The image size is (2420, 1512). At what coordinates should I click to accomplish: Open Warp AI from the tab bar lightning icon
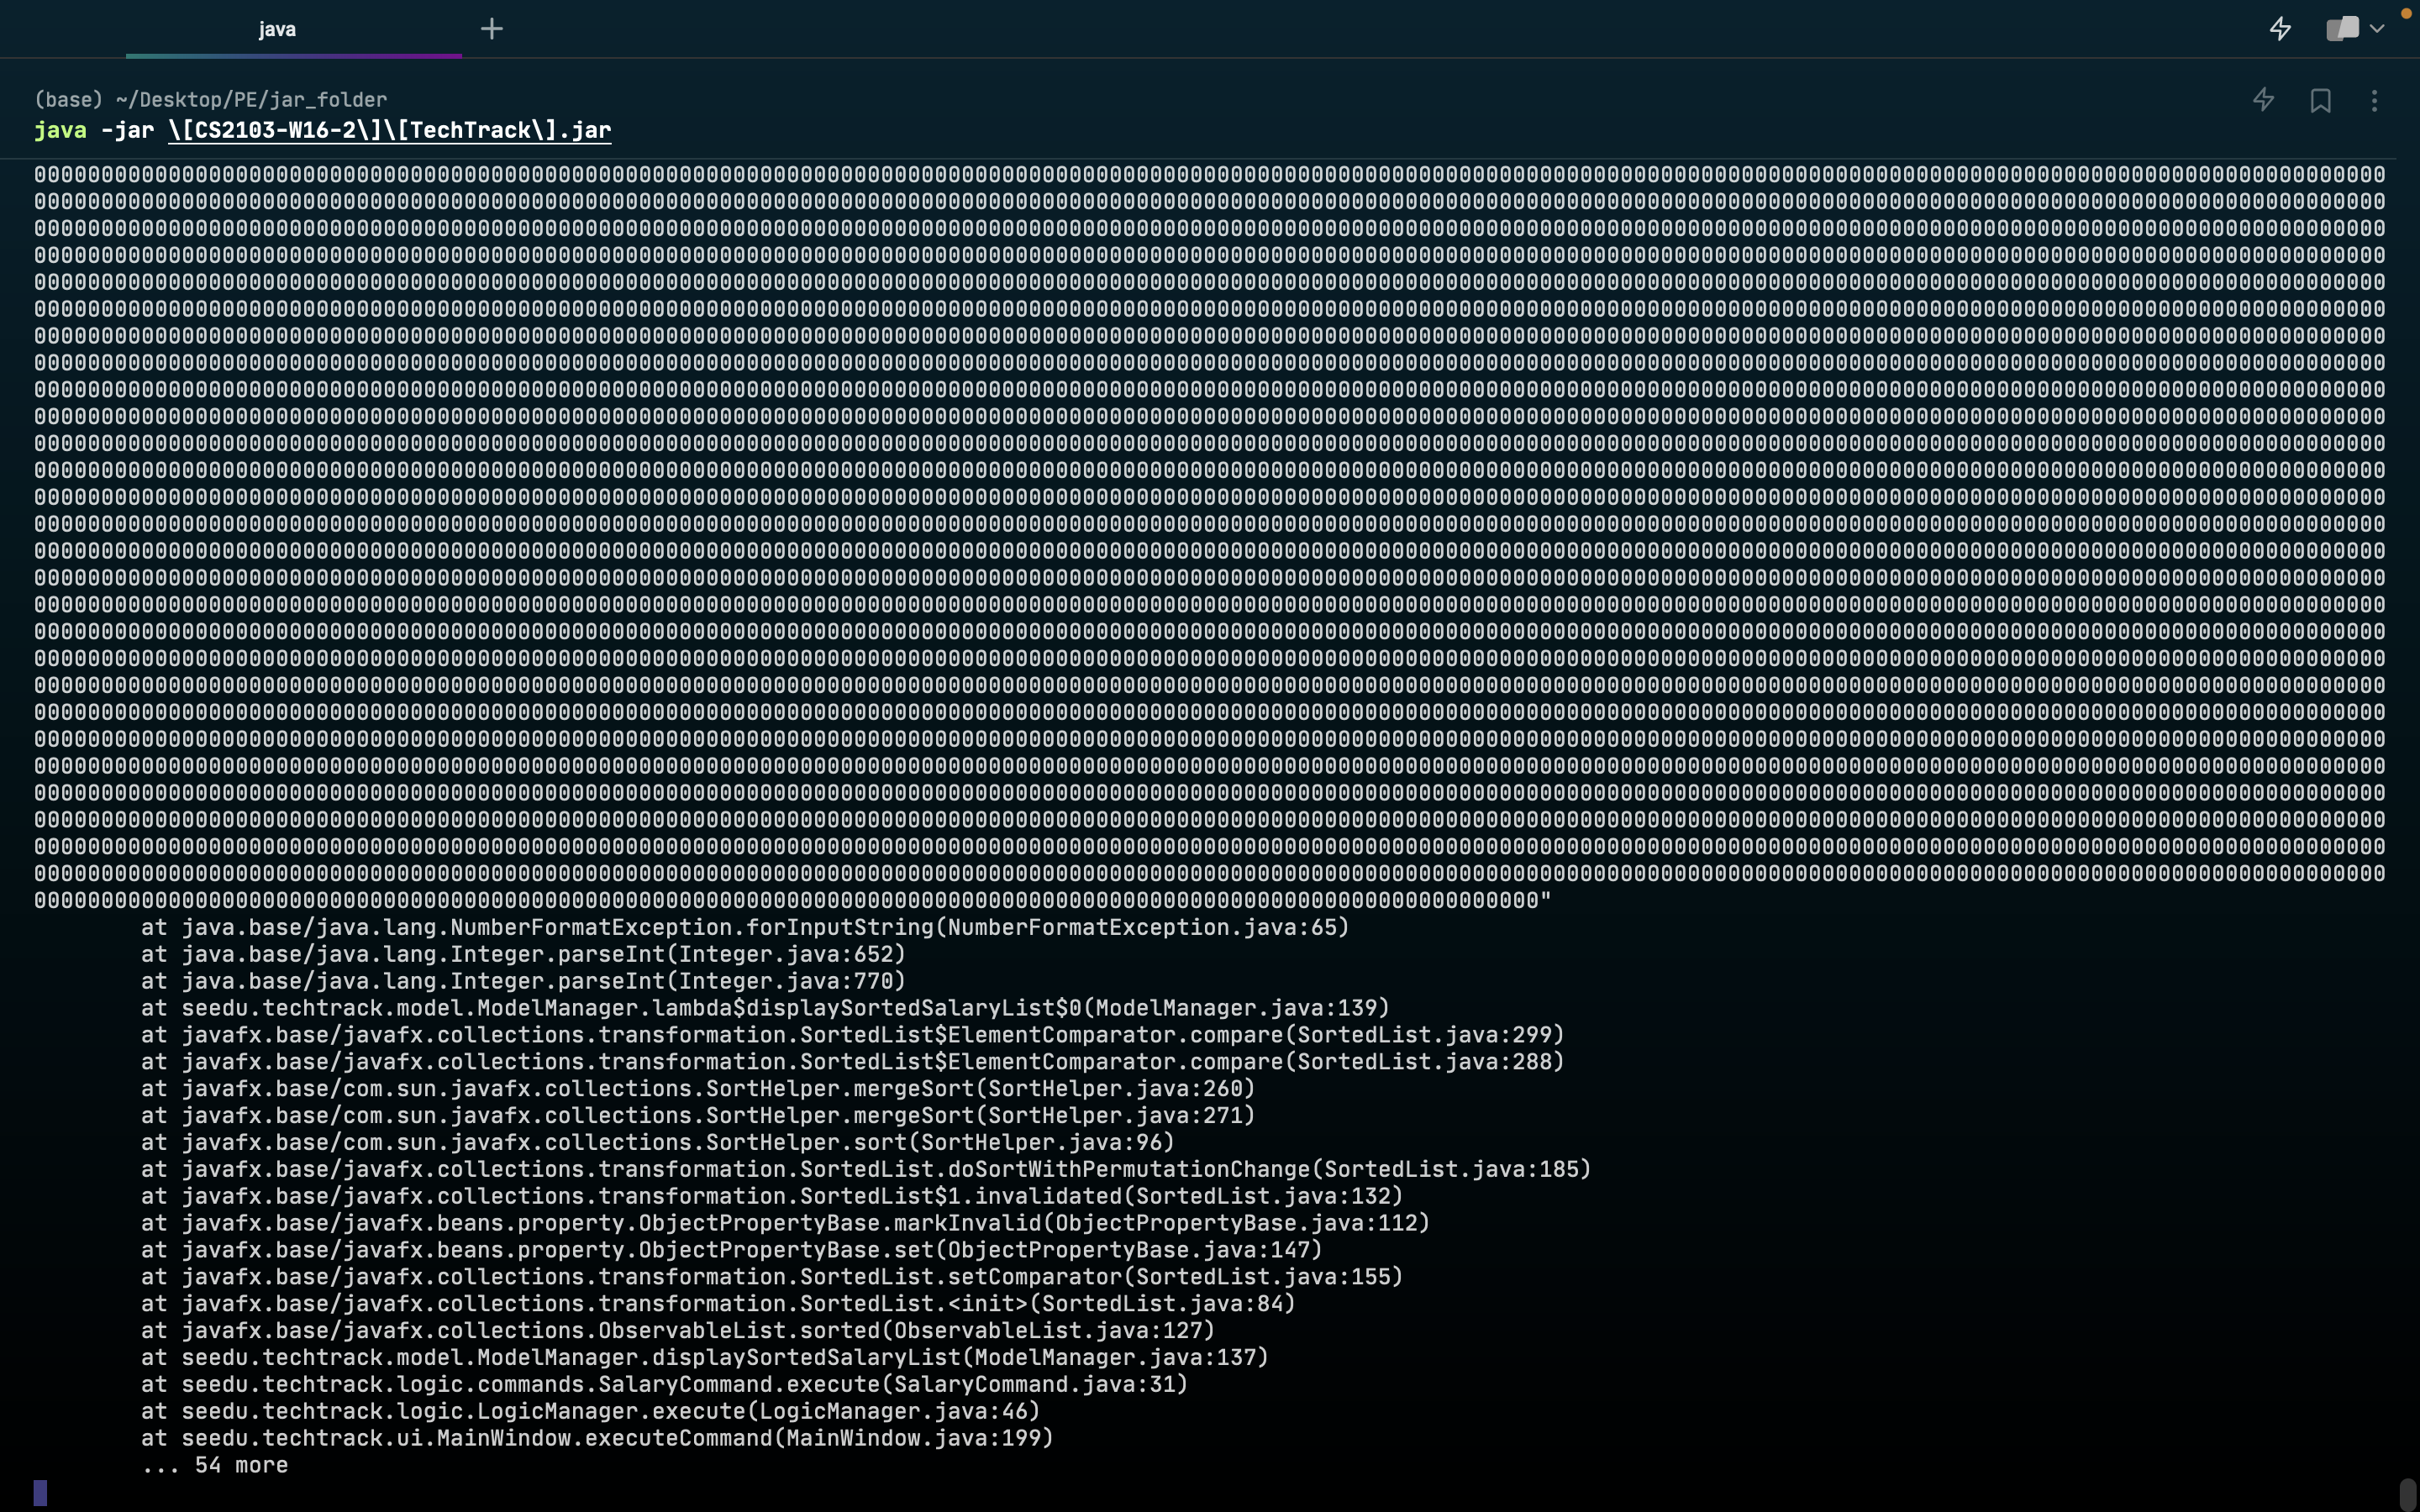click(2280, 29)
